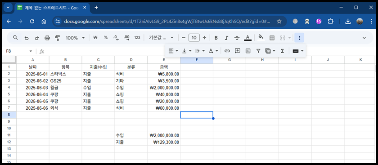The height and width of the screenshot is (165, 378).
Task: Open the fill color picker
Action: click(261, 38)
